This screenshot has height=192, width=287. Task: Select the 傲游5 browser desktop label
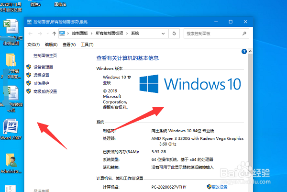[x=35, y=4]
